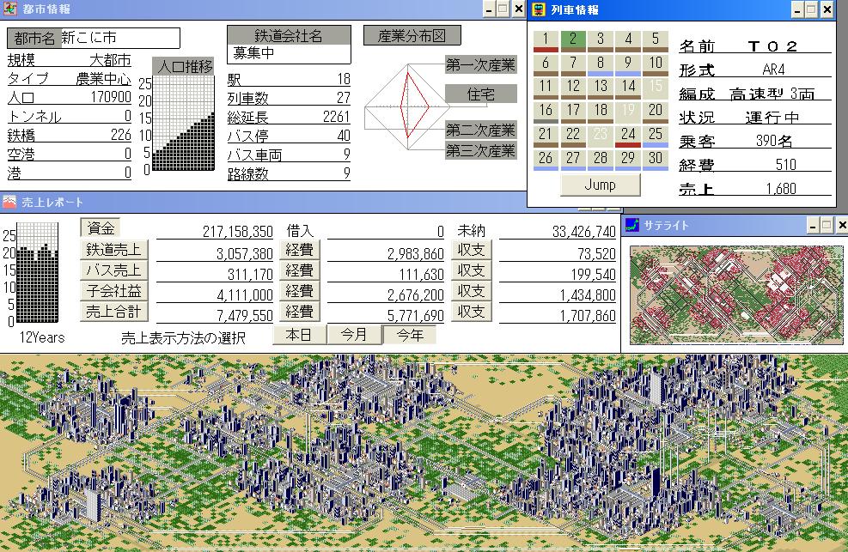Select train number 5 in the grid
Viewport: 848px width, 552px height.
(x=656, y=40)
